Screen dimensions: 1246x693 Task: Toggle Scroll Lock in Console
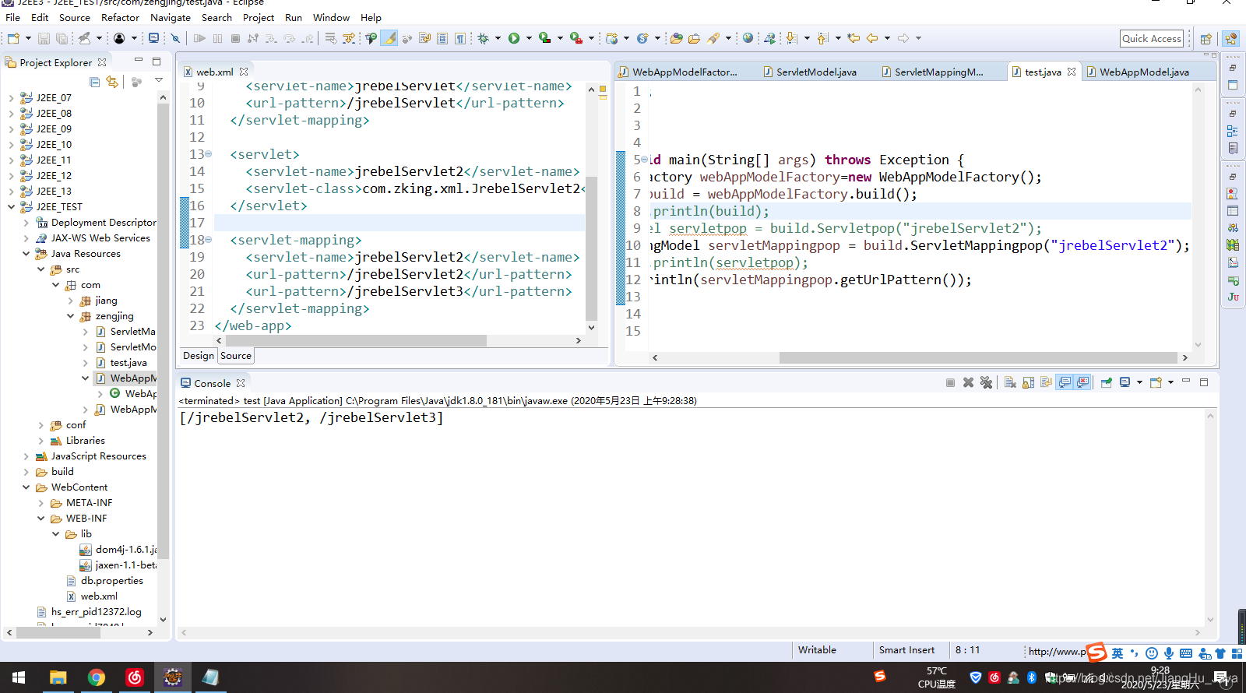(x=1028, y=382)
